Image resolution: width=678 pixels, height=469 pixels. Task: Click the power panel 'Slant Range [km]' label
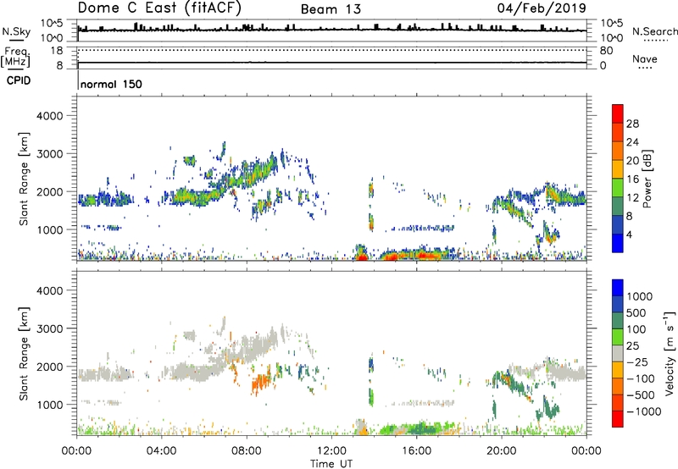coord(24,179)
